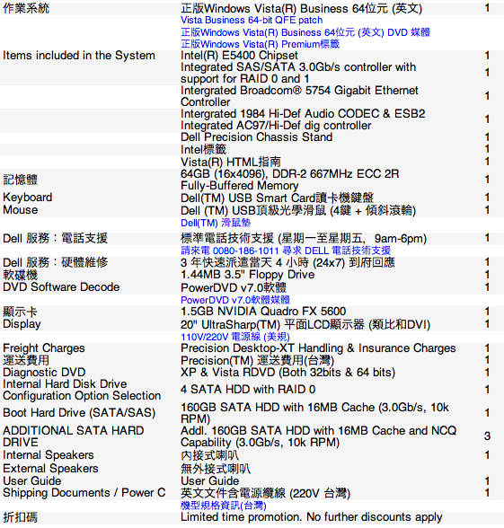Open the 機型規格資訊(台灣) link

(224, 506)
